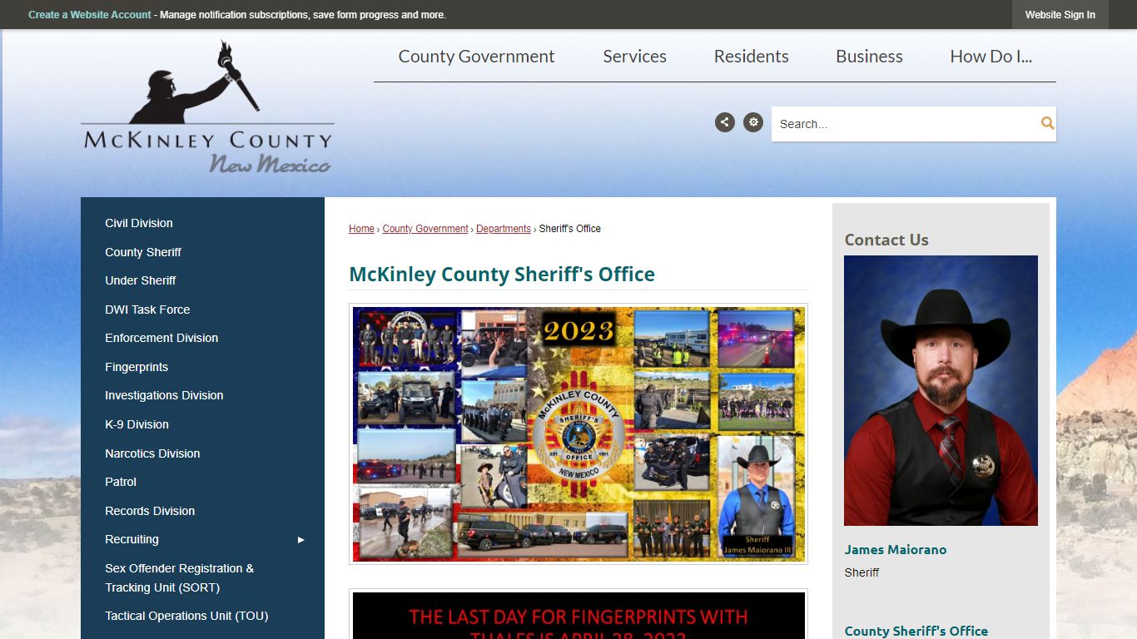
Task: Open the How Do I... menu
Action: pyautogui.click(x=991, y=57)
